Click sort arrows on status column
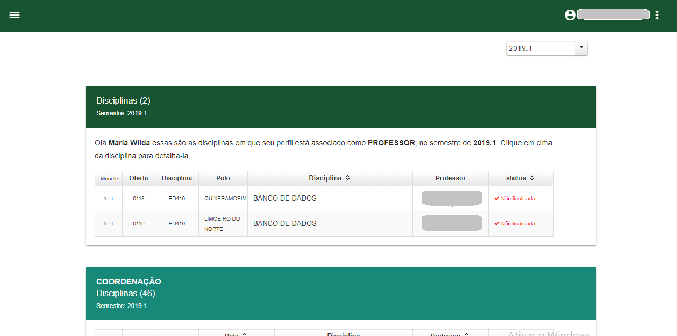This screenshot has width=677, height=336. point(532,178)
